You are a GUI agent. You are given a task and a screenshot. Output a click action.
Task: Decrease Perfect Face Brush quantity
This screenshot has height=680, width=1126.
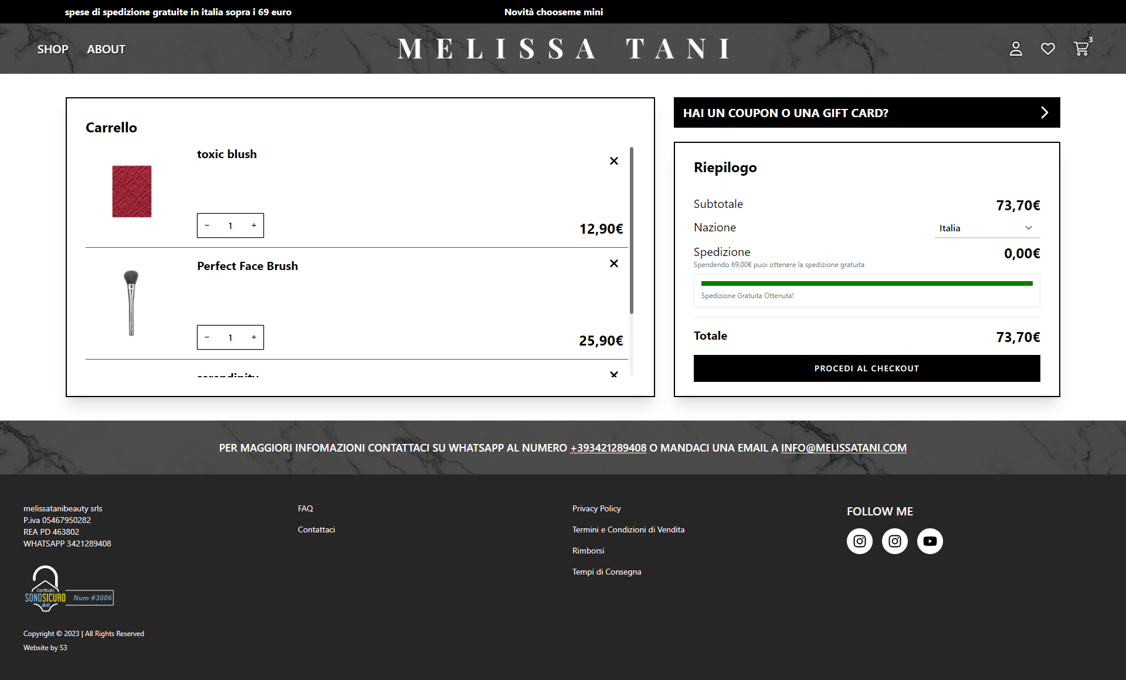[207, 337]
